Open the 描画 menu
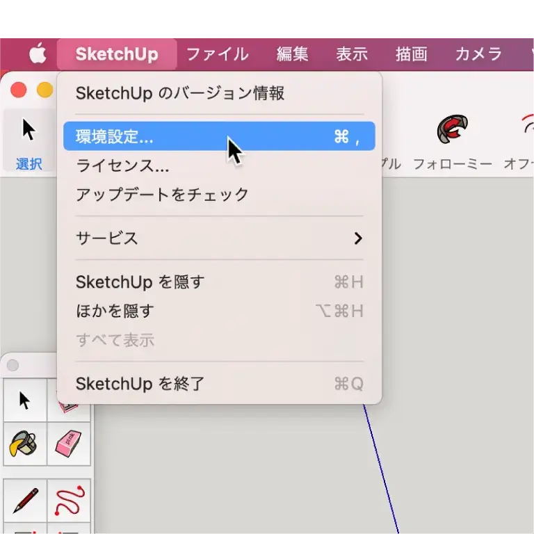Image resolution: width=534 pixels, height=534 pixels. 412,54
